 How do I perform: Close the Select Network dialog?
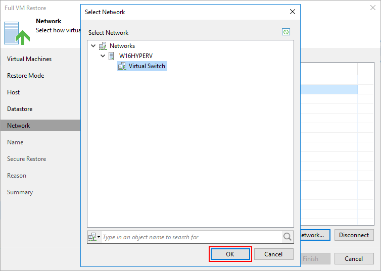click(x=293, y=12)
